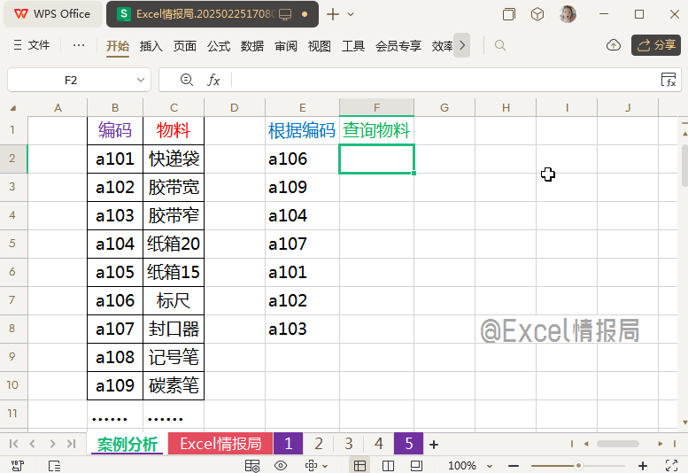Image resolution: width=688 pixels, height=473 pixels.
Task: Expand more ribbon tabs with right chevron
Action: pos(461,45)
